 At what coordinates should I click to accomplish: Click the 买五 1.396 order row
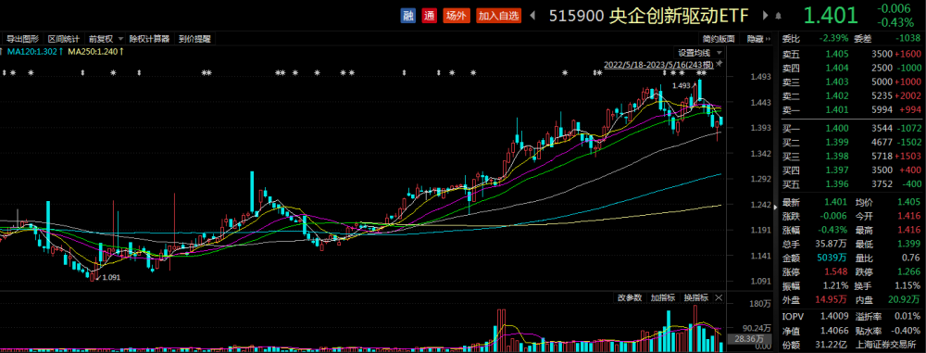tap(851, 184)
